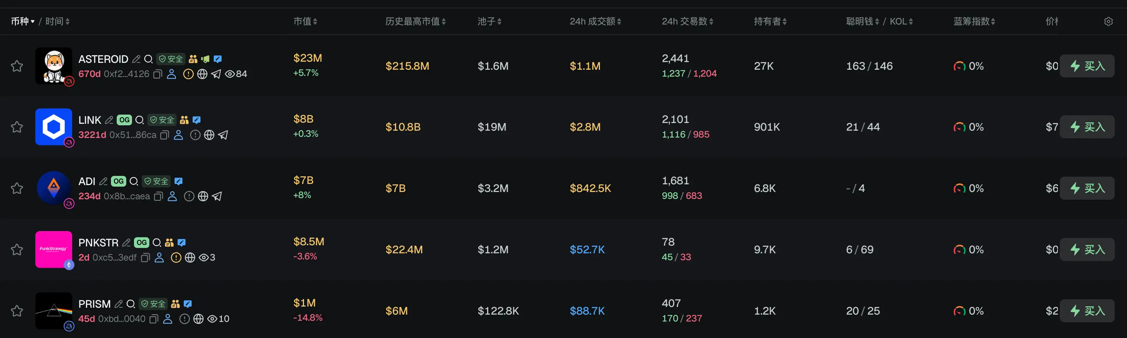This screenshot has width=1127, height=338.
Task: Search LINK with magnifier icon
Action: click(x=140, y=120)
